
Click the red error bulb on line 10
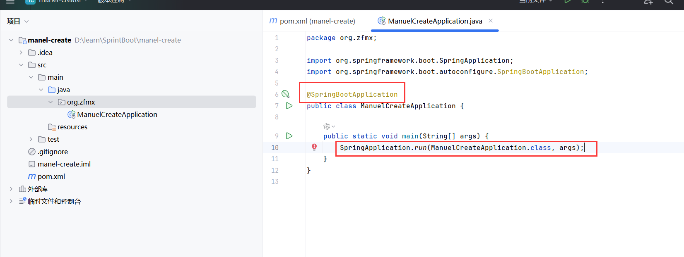(x=314, y=147)
